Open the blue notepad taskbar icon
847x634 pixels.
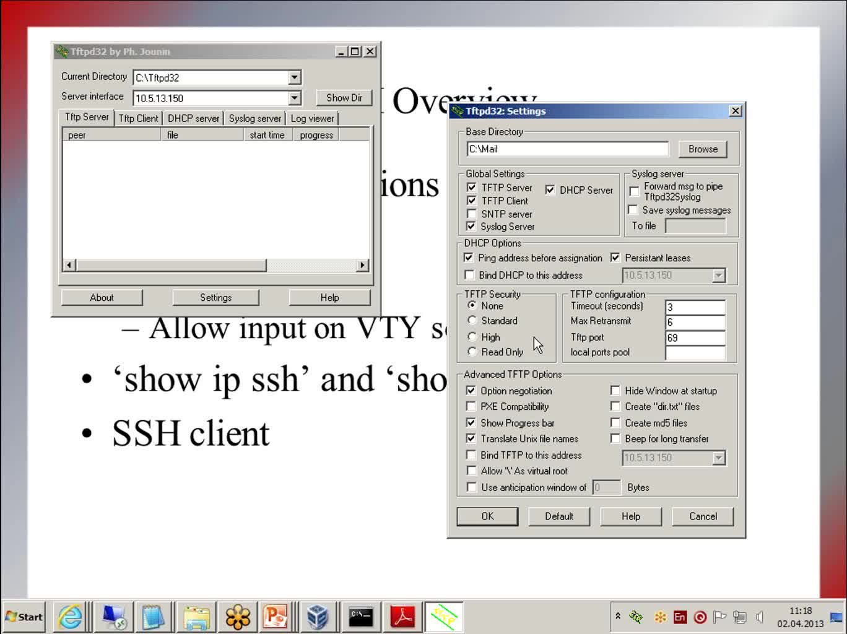click(153, 617)
